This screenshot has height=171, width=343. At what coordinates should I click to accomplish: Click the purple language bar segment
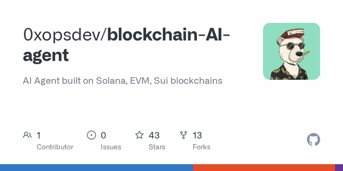pos(339,168)
